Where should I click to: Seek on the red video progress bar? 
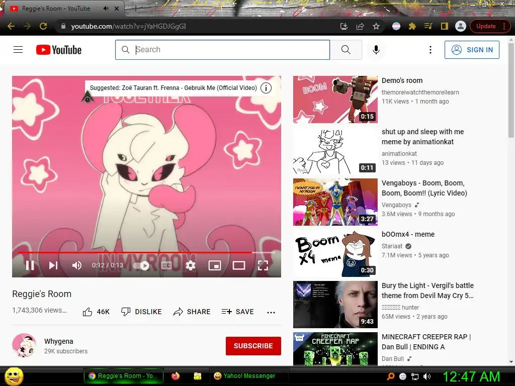coord(146,252)
